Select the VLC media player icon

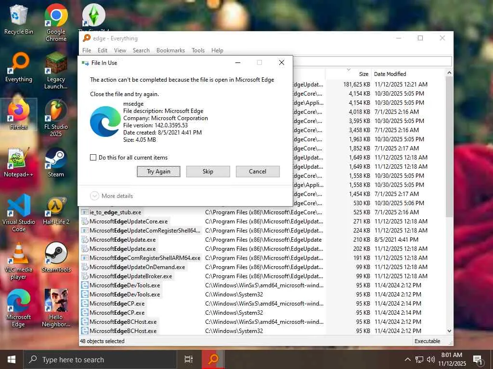pyautogui.click(x=19, y=261)
